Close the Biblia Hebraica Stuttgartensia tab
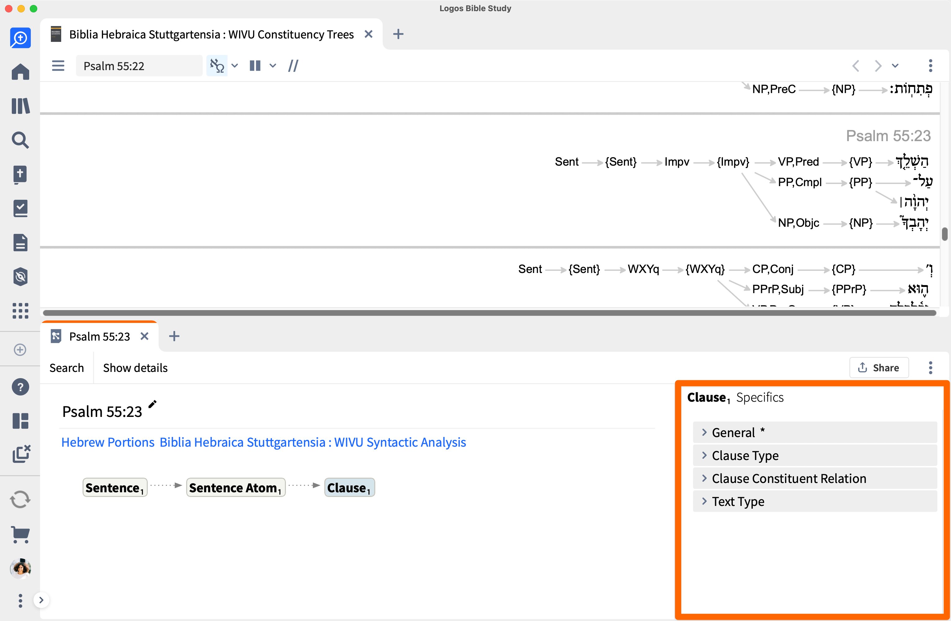951x621 pixels. [368, 34]
